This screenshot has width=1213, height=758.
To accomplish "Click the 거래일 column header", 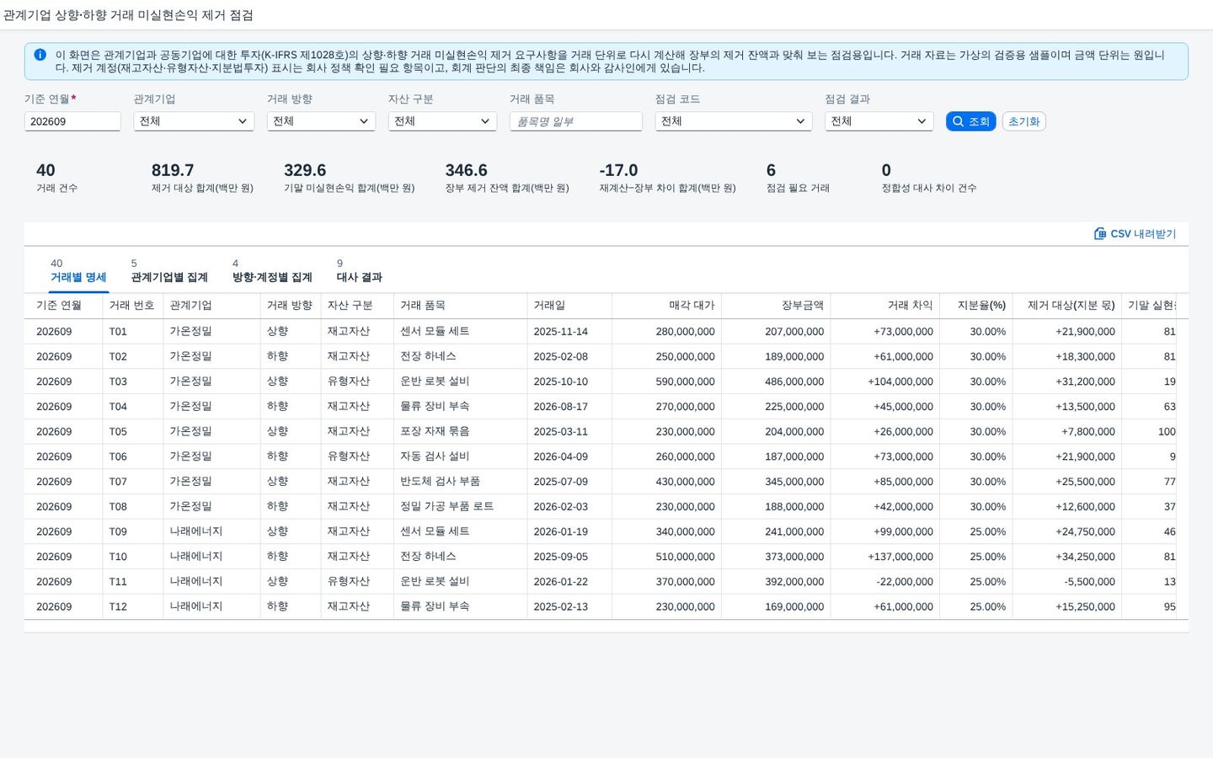I will tap(569, 306).
